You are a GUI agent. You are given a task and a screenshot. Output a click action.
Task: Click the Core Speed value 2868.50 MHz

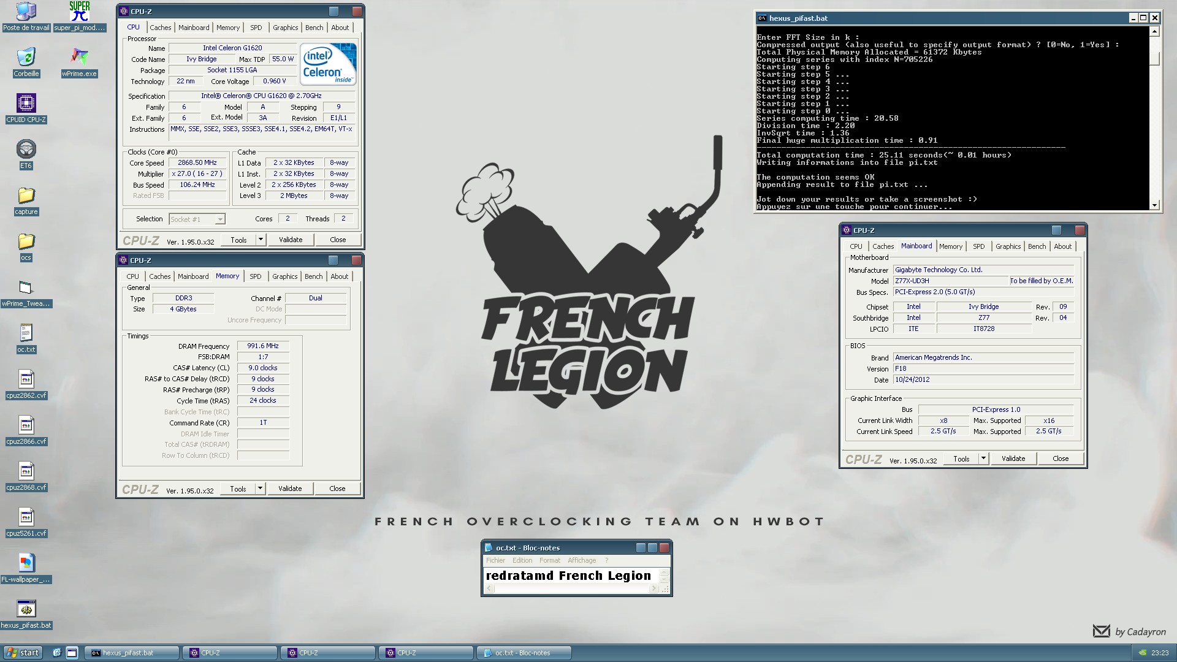tap(197, 163)
